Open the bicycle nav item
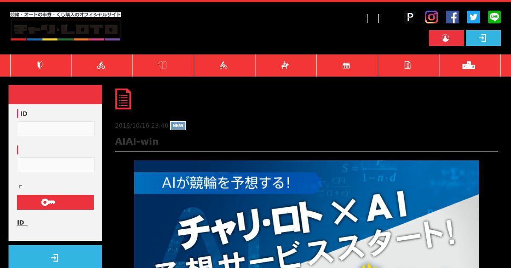511x268 pixels. coord(102,66)
